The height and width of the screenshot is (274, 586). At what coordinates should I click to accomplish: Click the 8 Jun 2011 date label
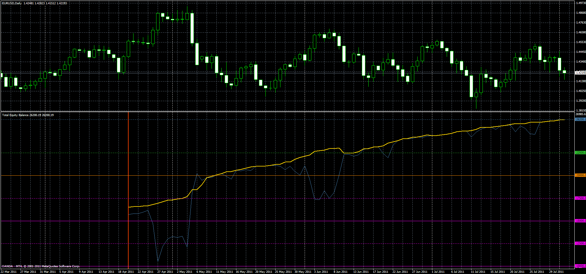340,272
